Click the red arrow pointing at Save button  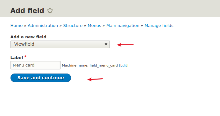point(95,79)
